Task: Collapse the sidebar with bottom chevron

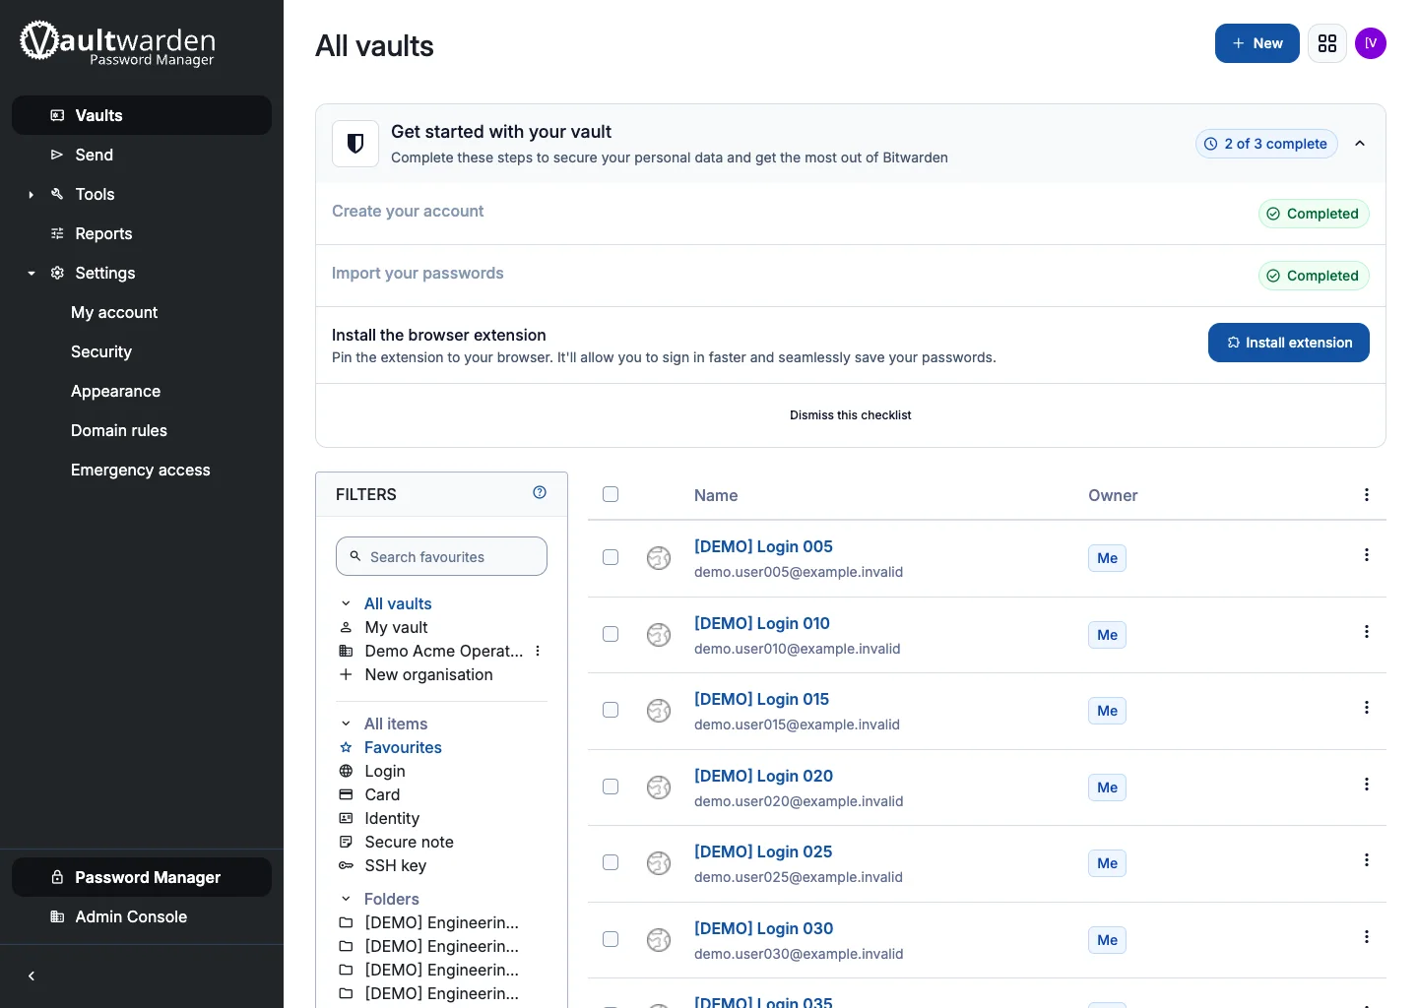Action: tap(32, 976)
